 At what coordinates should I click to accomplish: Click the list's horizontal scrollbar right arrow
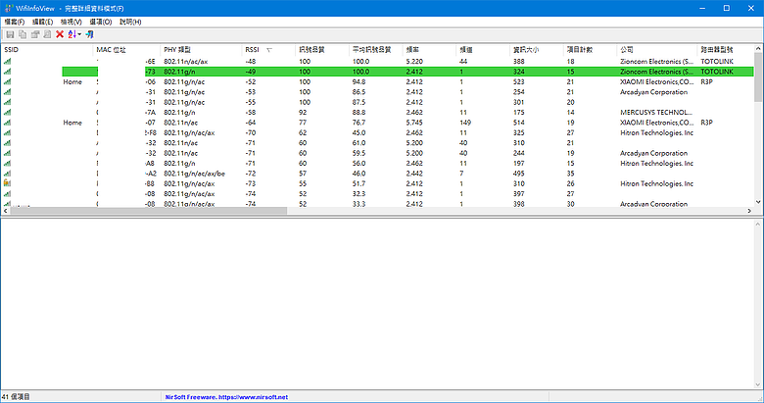pyautogui.click(x=749, y=211)
